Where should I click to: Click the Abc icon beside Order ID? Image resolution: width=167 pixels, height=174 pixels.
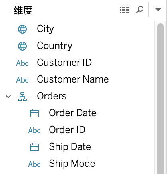tap(34, 130)
